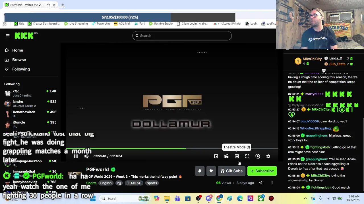Open Rumble Studio bookmark
Viewport: 364px width, 204px height.
[x=161, y=24]
